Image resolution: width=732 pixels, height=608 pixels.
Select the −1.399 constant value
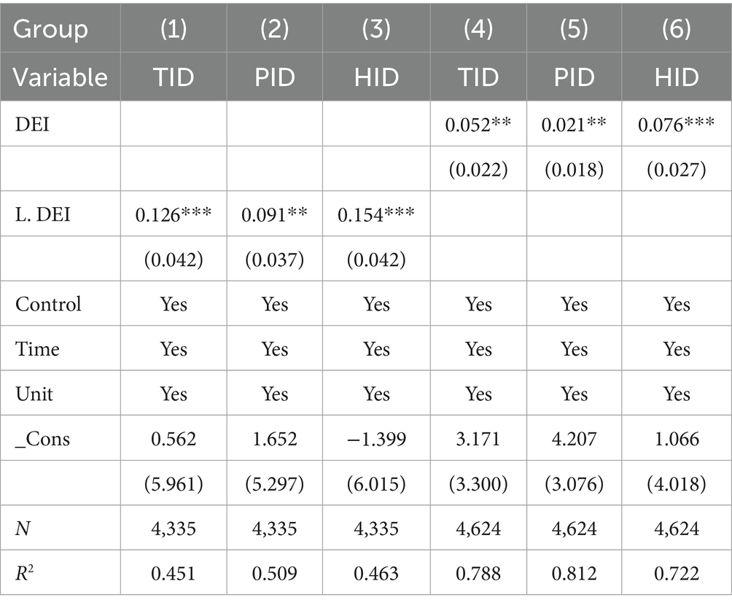[376, 439]
